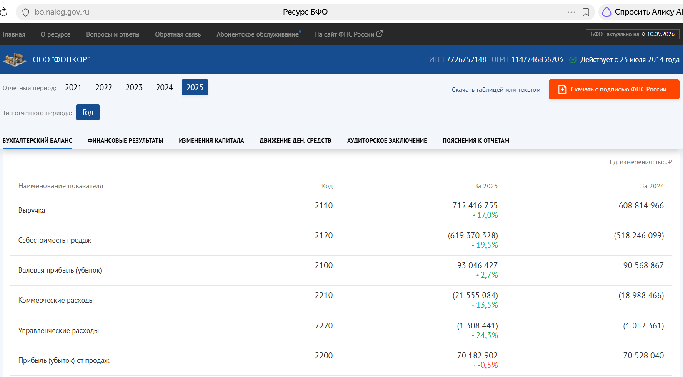
Task: Open the Пояснения к отчетам tab
Action: (476, 140)
